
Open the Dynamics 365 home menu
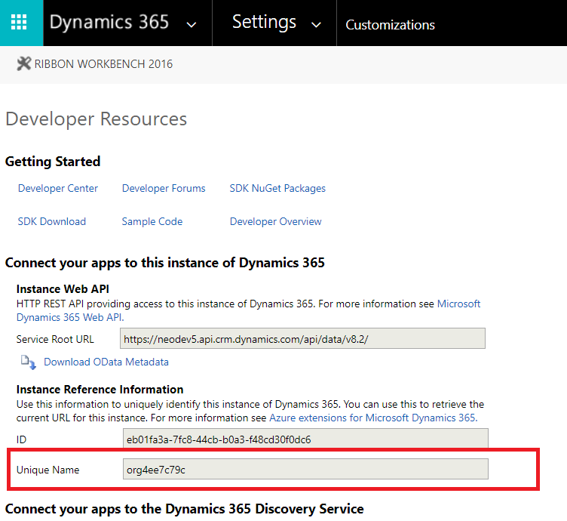[109, 22]
